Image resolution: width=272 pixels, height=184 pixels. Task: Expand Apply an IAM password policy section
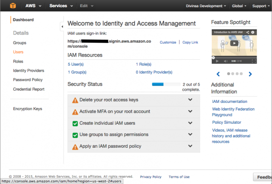pyautogui.click(x=190, y=146)
